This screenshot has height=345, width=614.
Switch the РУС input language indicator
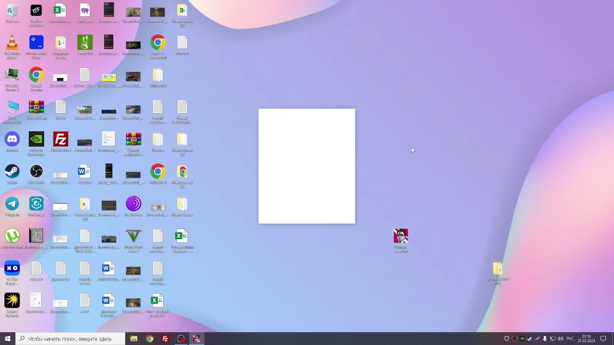570,339
